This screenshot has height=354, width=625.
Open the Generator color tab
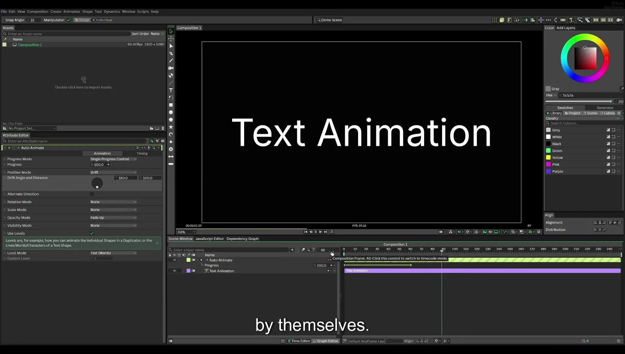605,108
